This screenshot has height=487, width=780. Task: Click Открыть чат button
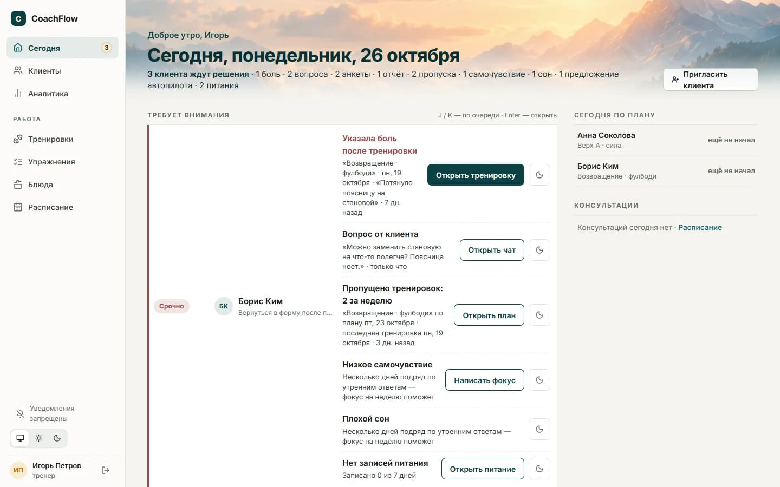(492, 250)
